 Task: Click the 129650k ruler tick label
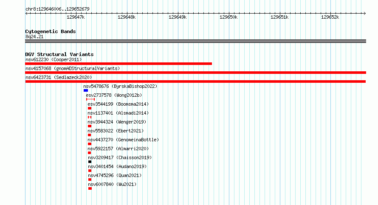click(x=228, y=17)
